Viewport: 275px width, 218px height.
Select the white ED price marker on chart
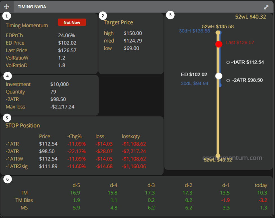pyautogui.click(x=219, y=76)
